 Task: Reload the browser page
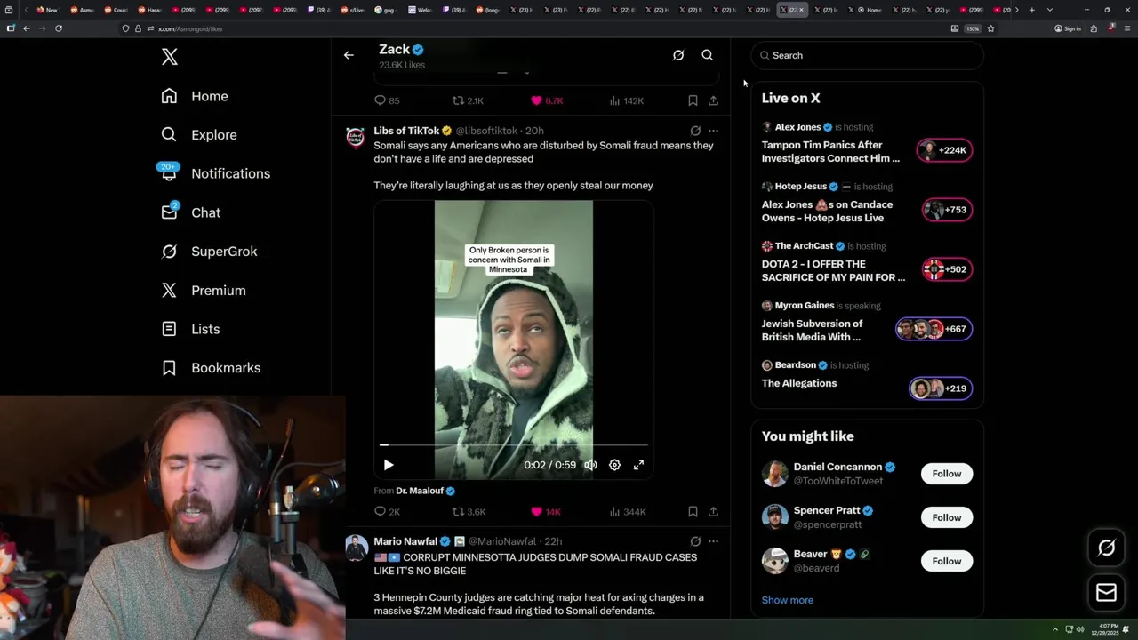(59, 28)
